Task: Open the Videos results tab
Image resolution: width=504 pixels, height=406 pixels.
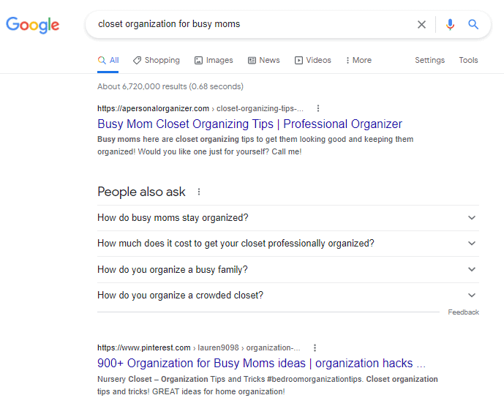Action: tap(313, 60)
